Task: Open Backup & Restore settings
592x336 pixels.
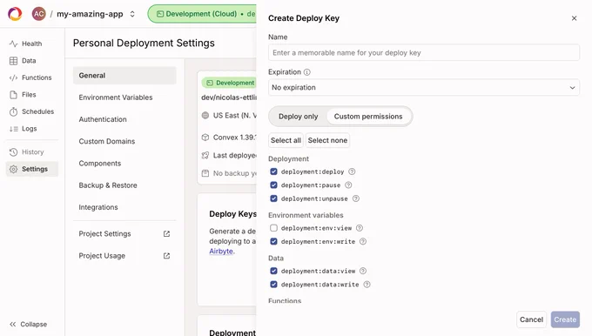Action: coord(124,185)
